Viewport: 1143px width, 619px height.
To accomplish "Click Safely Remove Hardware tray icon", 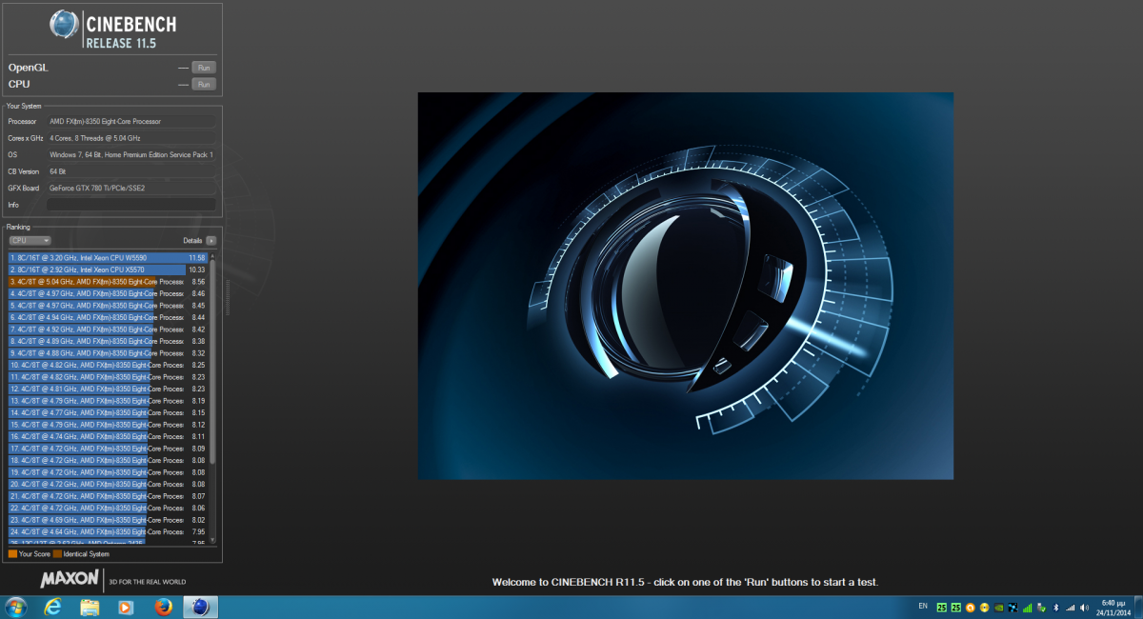I will click(x=1041, y=608).
